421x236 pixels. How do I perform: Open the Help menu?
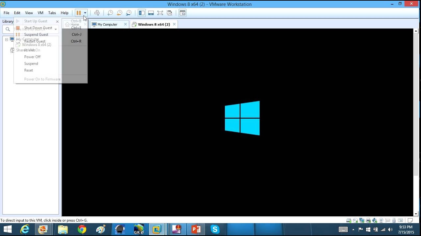tap(64, 13)
